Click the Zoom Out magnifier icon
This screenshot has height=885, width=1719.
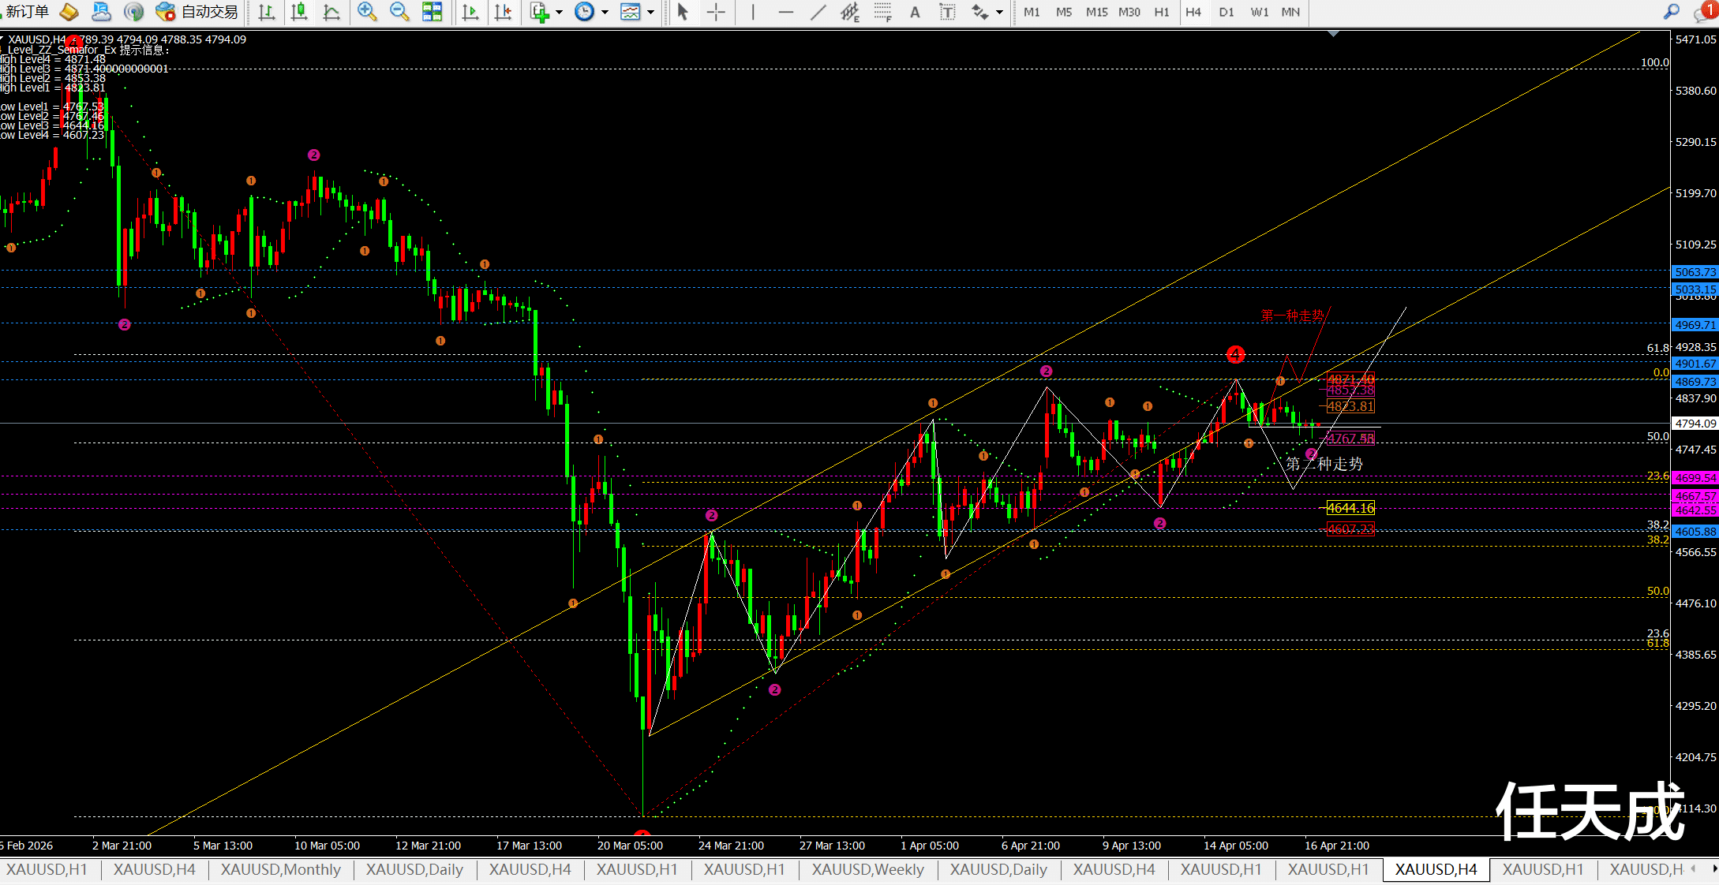[399, 12]
